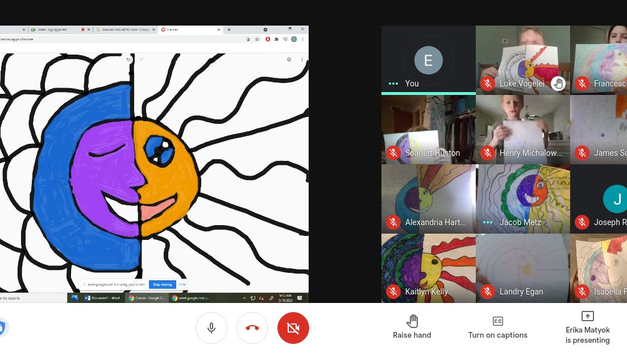The width and height of the screenshot is (627, 353).
Task: Switch to meet.google.com Chrome taskbar window
Action: (x=191, y=298)
